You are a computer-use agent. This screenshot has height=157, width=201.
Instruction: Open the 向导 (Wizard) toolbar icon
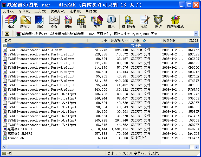pyautogui.click(x=97, y=22)
